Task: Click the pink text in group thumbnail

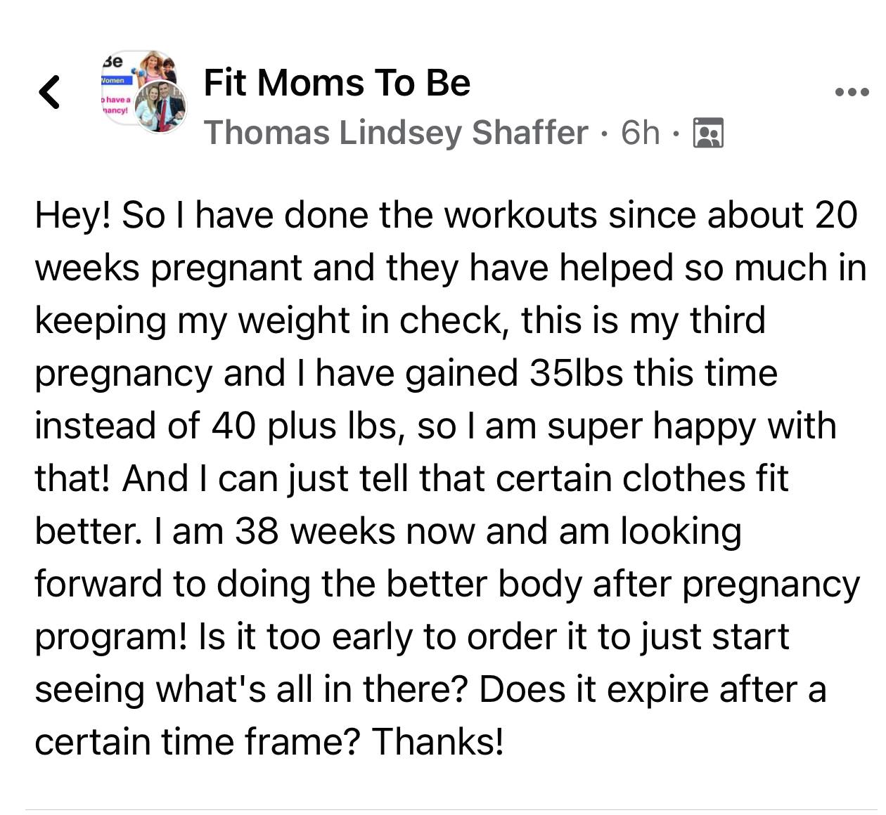Action: (x=115, y=106)
